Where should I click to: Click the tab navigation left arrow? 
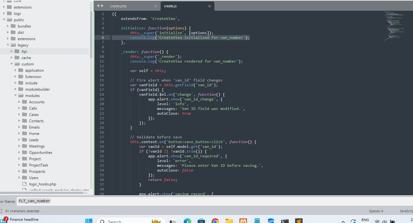pos(98,6)
